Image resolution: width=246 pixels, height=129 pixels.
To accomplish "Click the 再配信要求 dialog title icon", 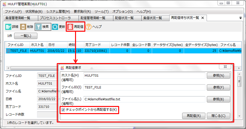I will (x=62, y=68).
